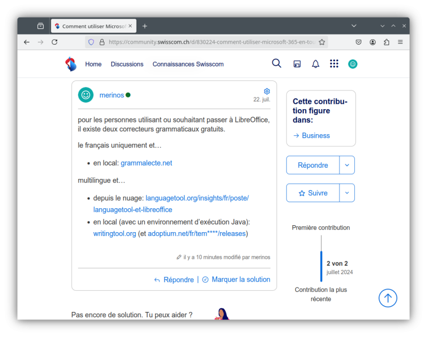Viewport: 427px width, 337px height.
Task: Expand the Répondre button dropdown arrow
Action: click(347, 165)
